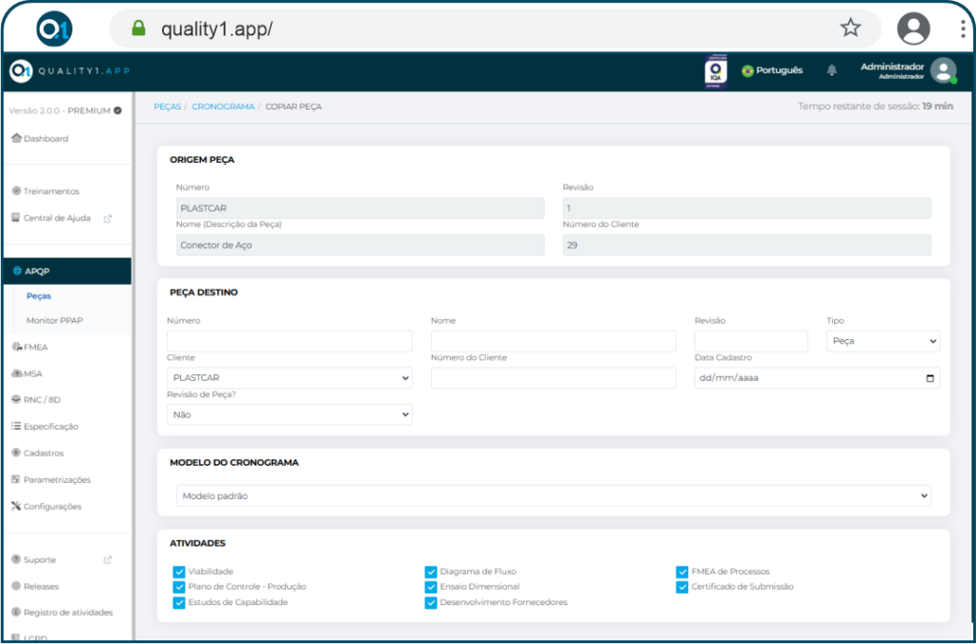
Task: Go to MSA module in sidebar
Action: point(33,374)
